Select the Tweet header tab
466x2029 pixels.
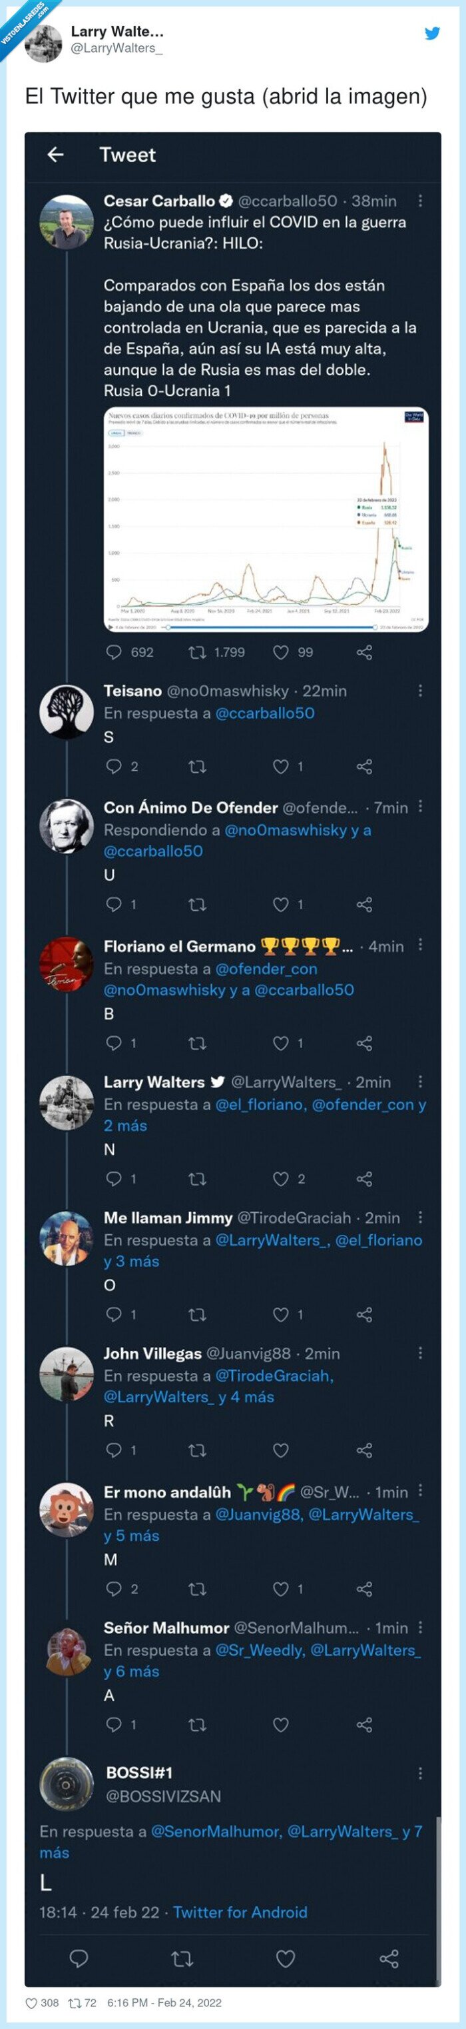(x=127, y=155)
